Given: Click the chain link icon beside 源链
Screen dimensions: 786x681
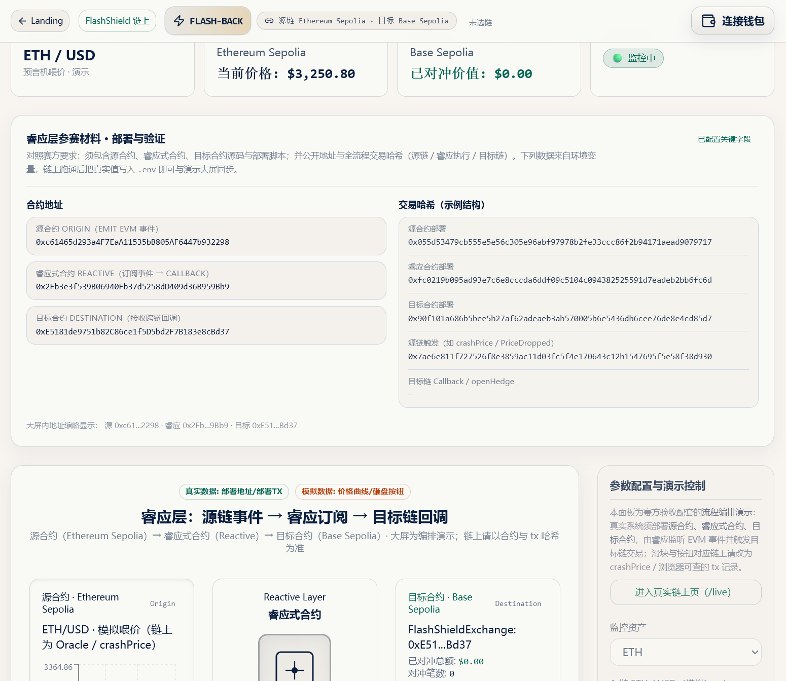Looking at the screenshot, I should coord(269,21).
